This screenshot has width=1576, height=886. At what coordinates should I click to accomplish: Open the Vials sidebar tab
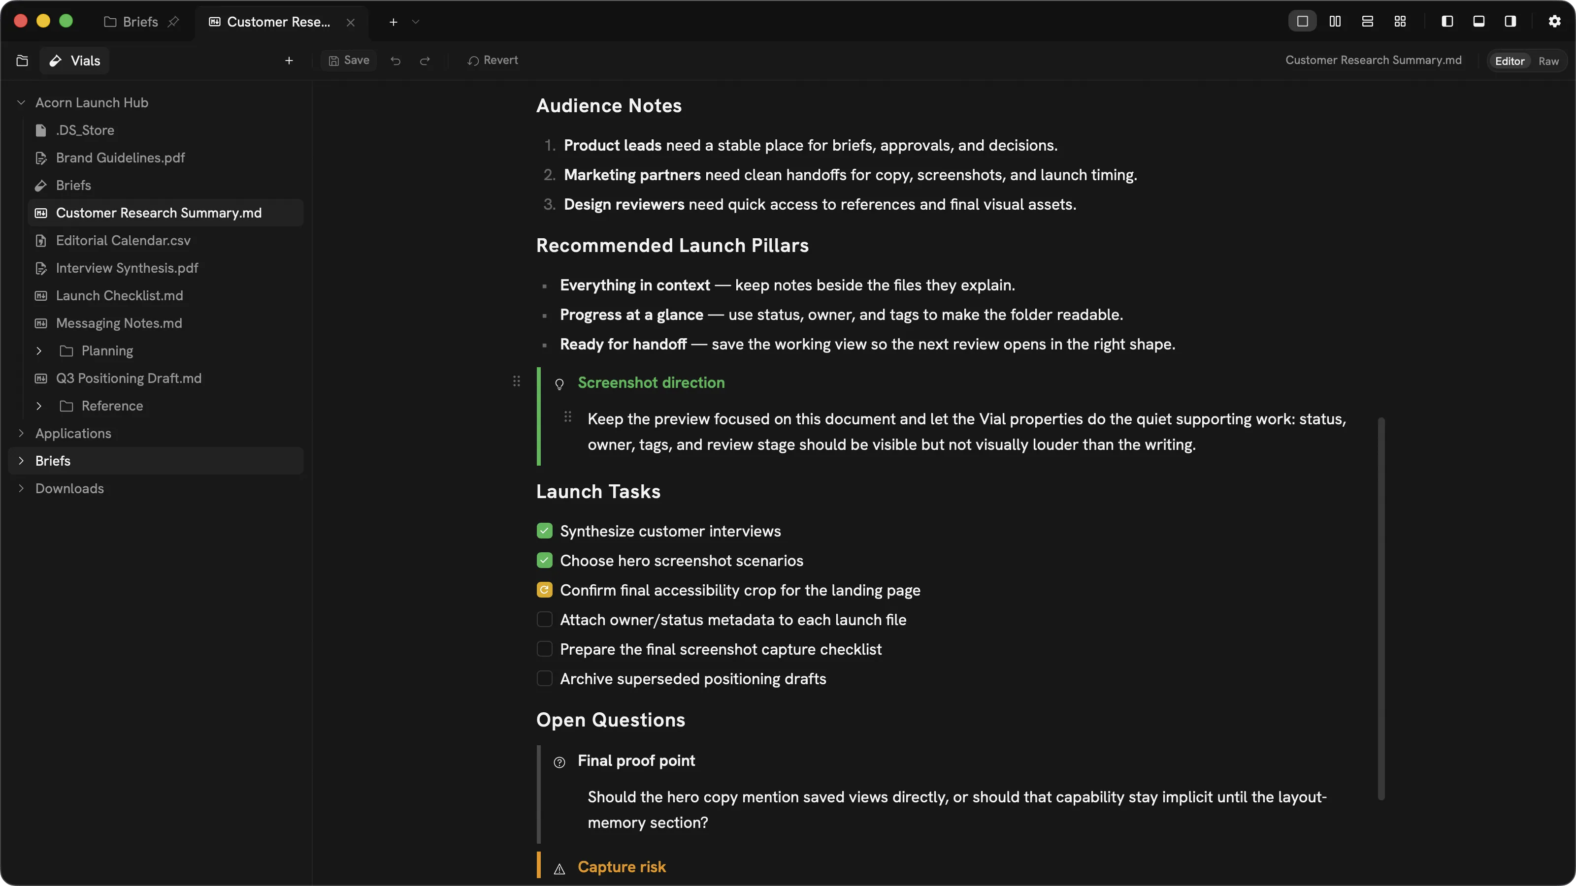(x=75, y=61)
